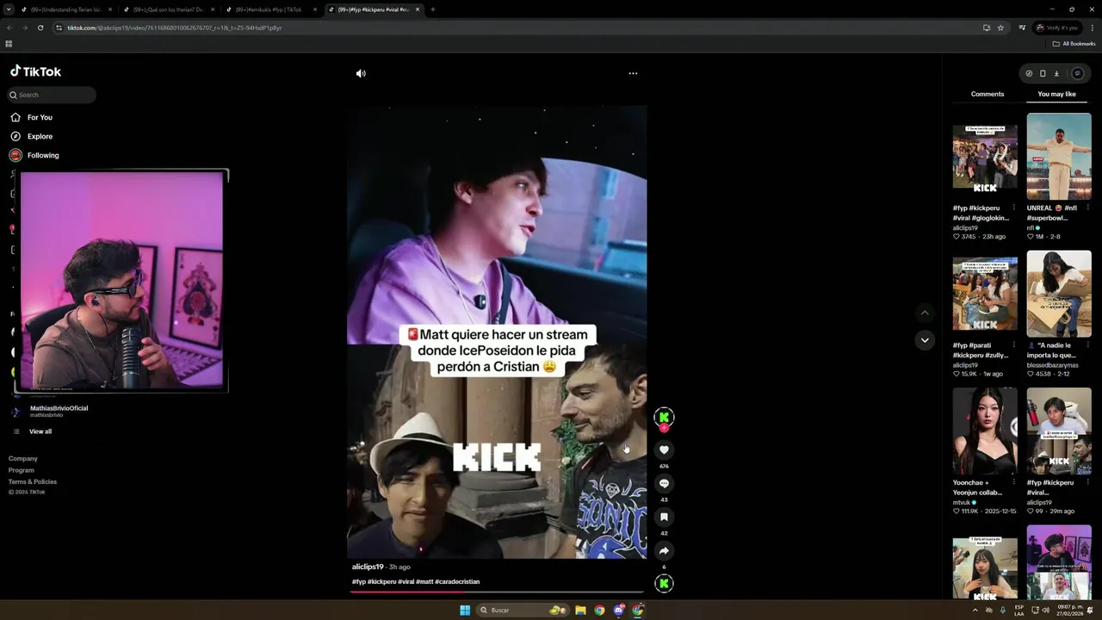Focus the TikTok Search field
The image size is (1102, 620).
52,95
